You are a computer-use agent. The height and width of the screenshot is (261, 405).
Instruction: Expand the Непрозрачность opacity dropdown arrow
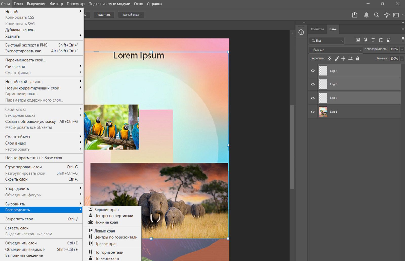pyautogui.click(x=402, y=50)
